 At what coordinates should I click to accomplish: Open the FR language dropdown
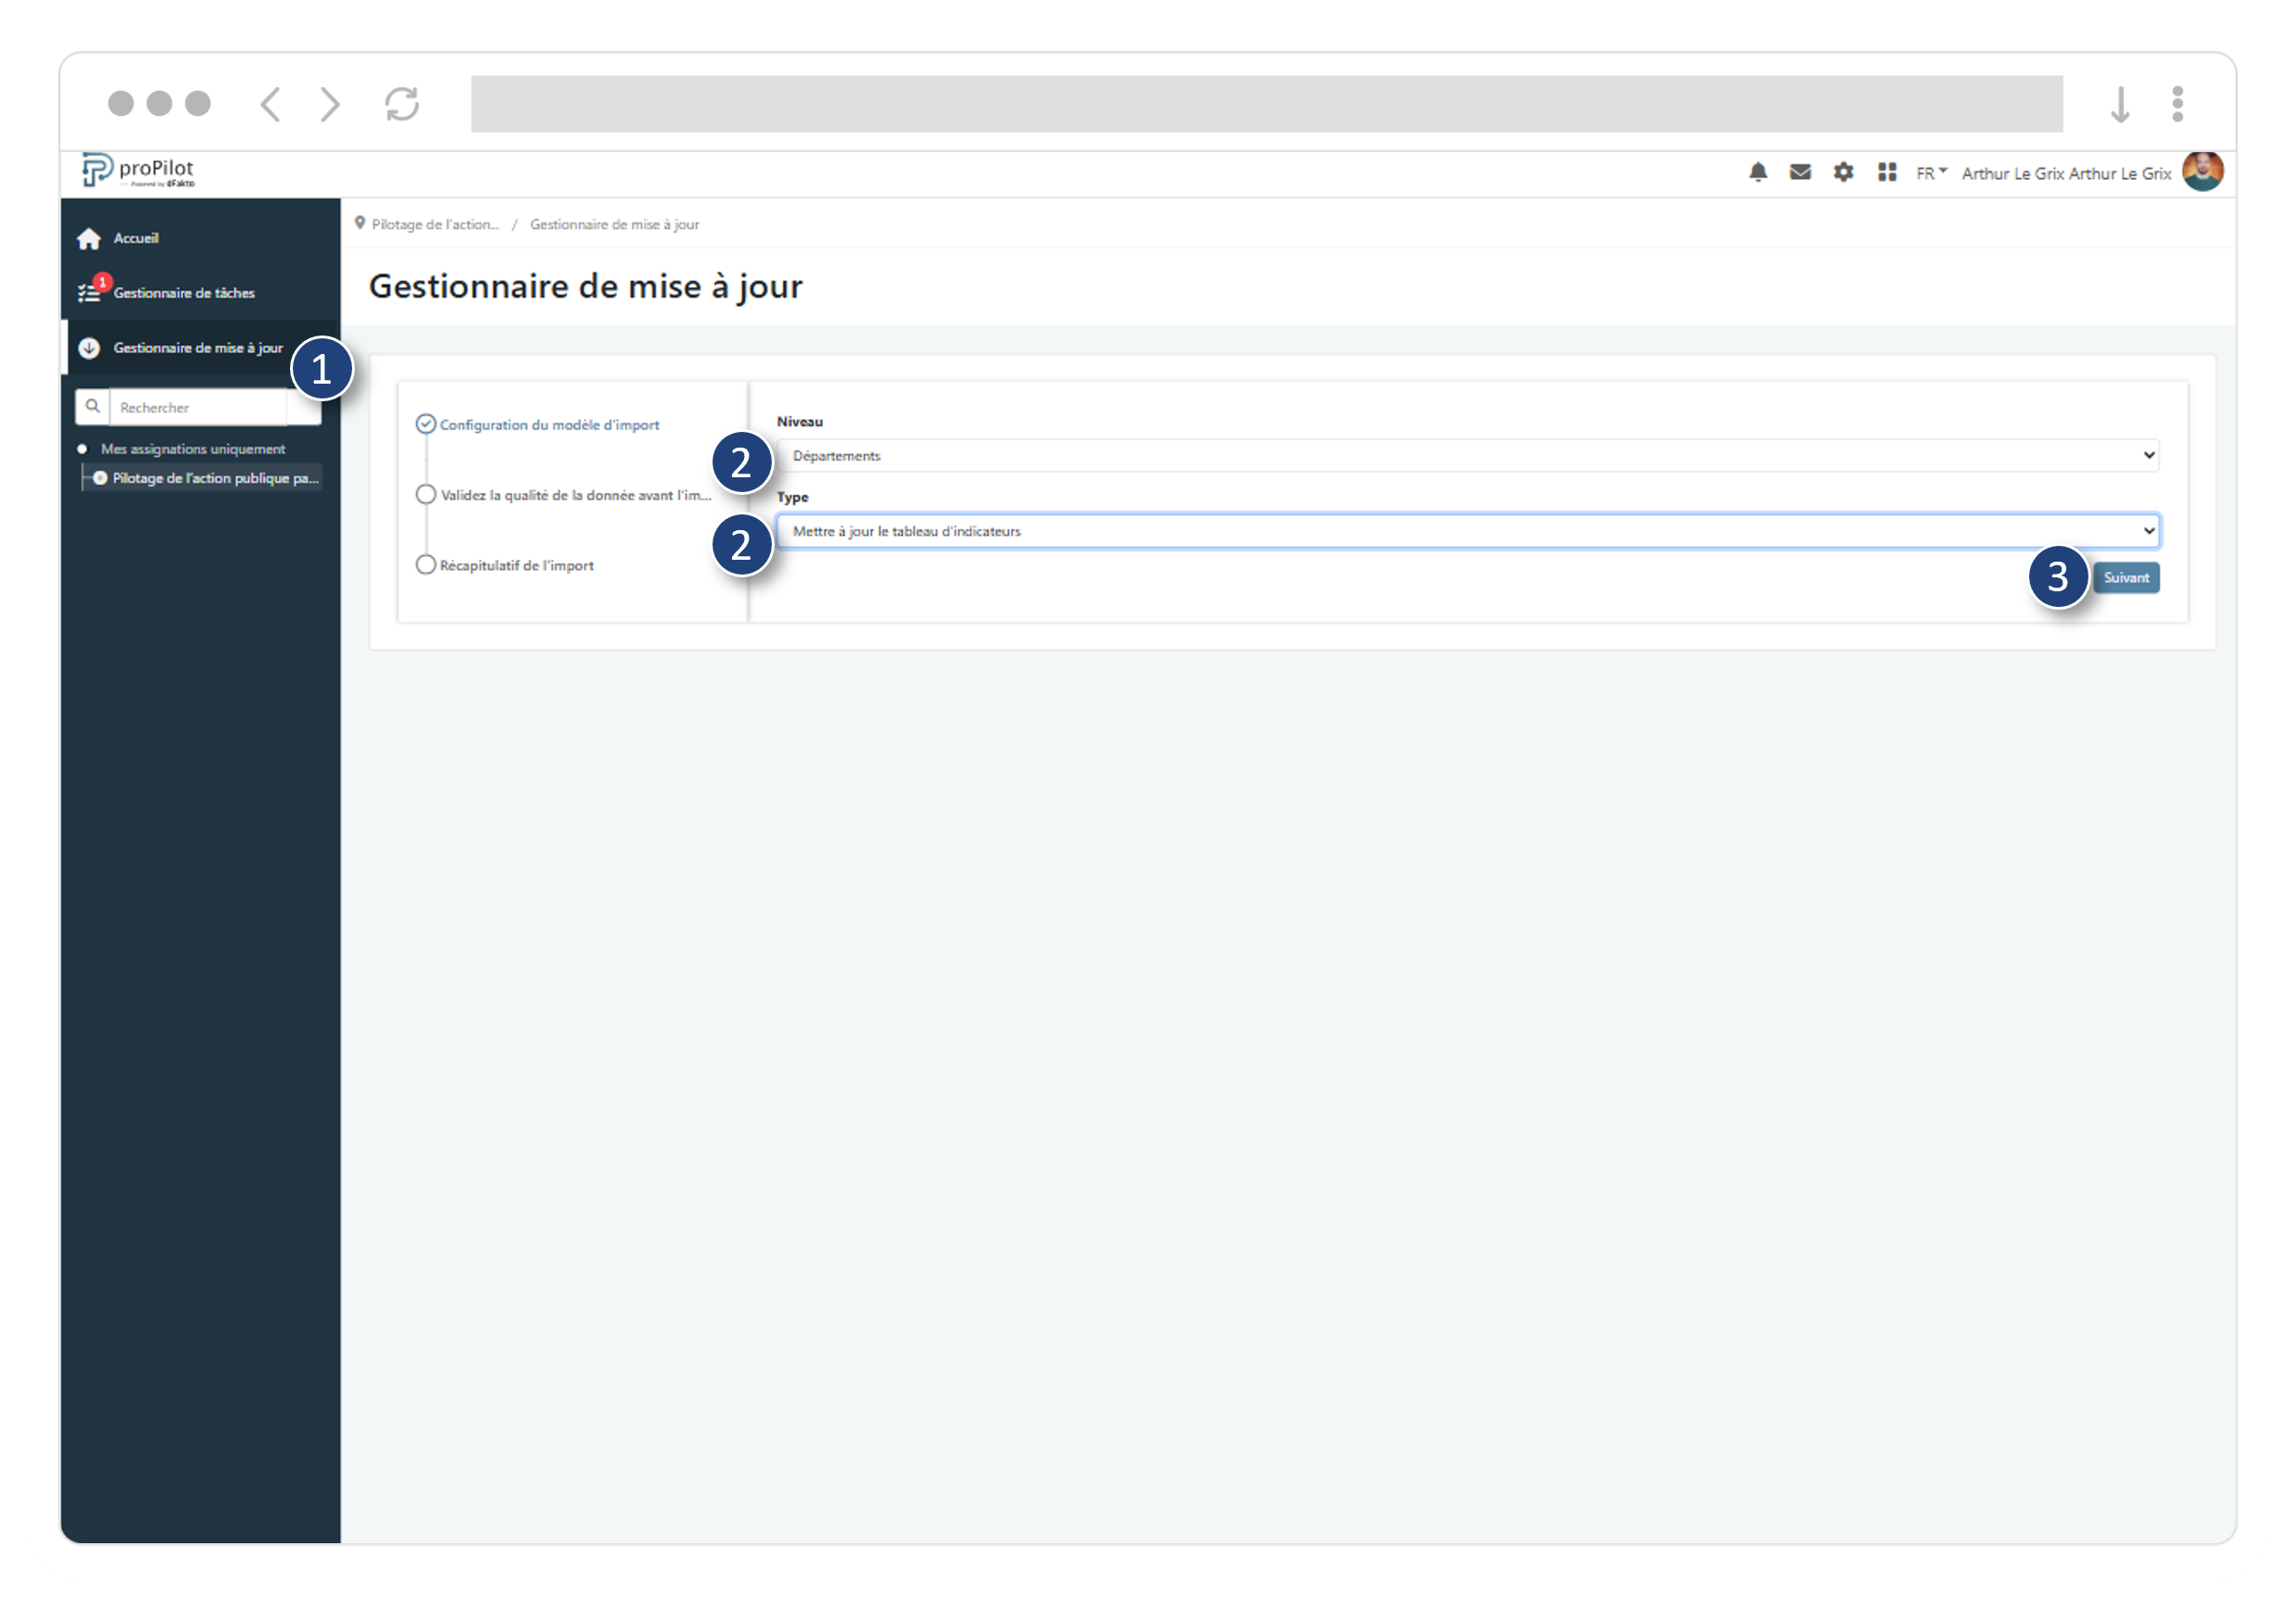pos(1931,174)
